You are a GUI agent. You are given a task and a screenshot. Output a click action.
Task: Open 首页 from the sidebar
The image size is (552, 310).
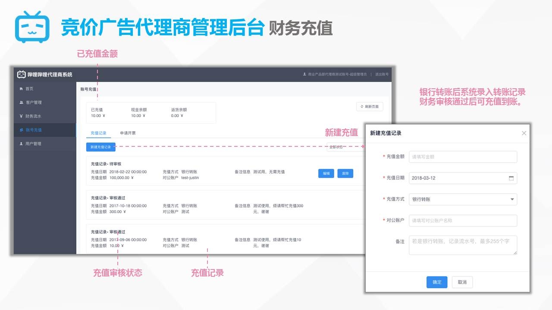click(29, 89)
